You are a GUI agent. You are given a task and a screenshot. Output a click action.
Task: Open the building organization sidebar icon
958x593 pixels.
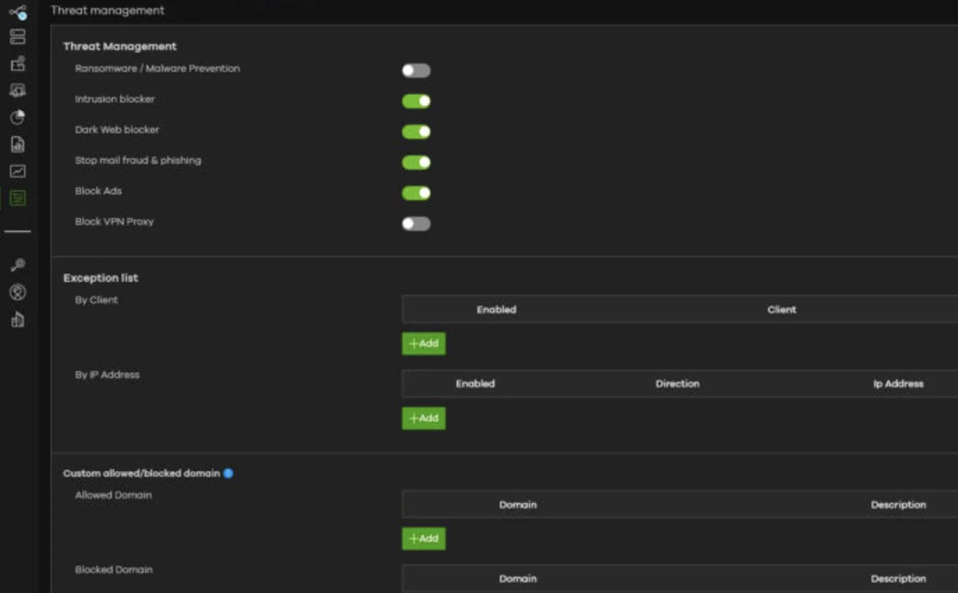coord(18,319)
